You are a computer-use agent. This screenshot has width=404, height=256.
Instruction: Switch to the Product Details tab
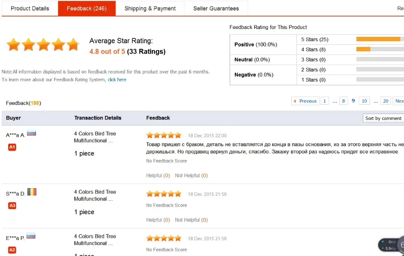coord(30,8)
